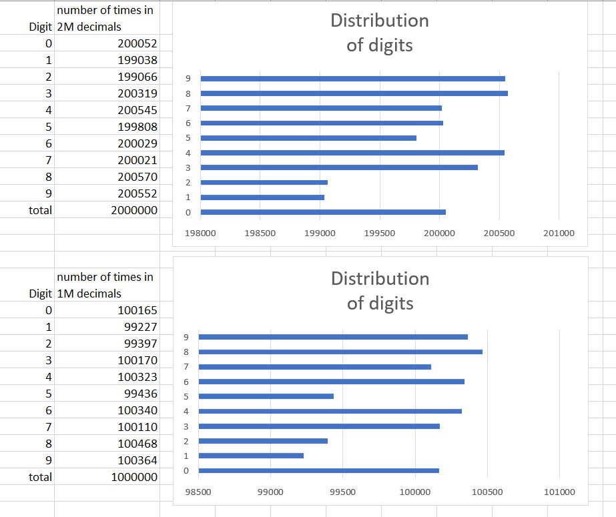Click digit 5's bar in the upper chart

tap(308, 138)
